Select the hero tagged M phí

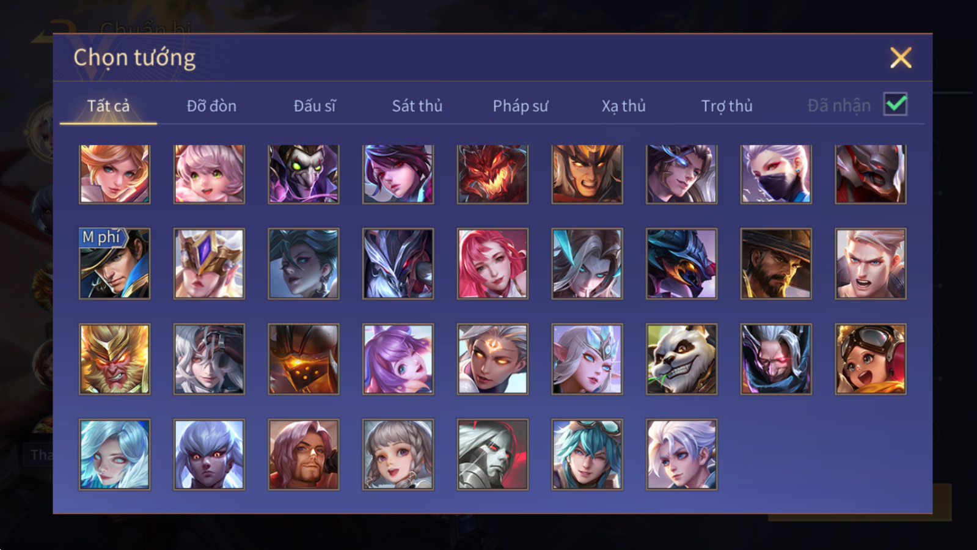[114, 263]
